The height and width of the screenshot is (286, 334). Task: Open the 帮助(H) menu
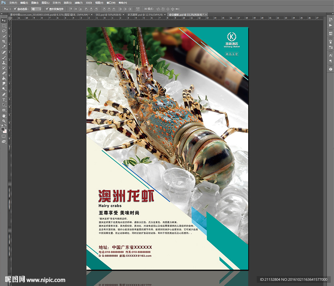pos(123,3)
